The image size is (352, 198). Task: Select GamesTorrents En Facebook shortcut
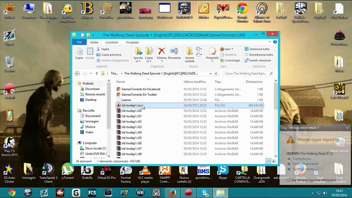point(189,89)
